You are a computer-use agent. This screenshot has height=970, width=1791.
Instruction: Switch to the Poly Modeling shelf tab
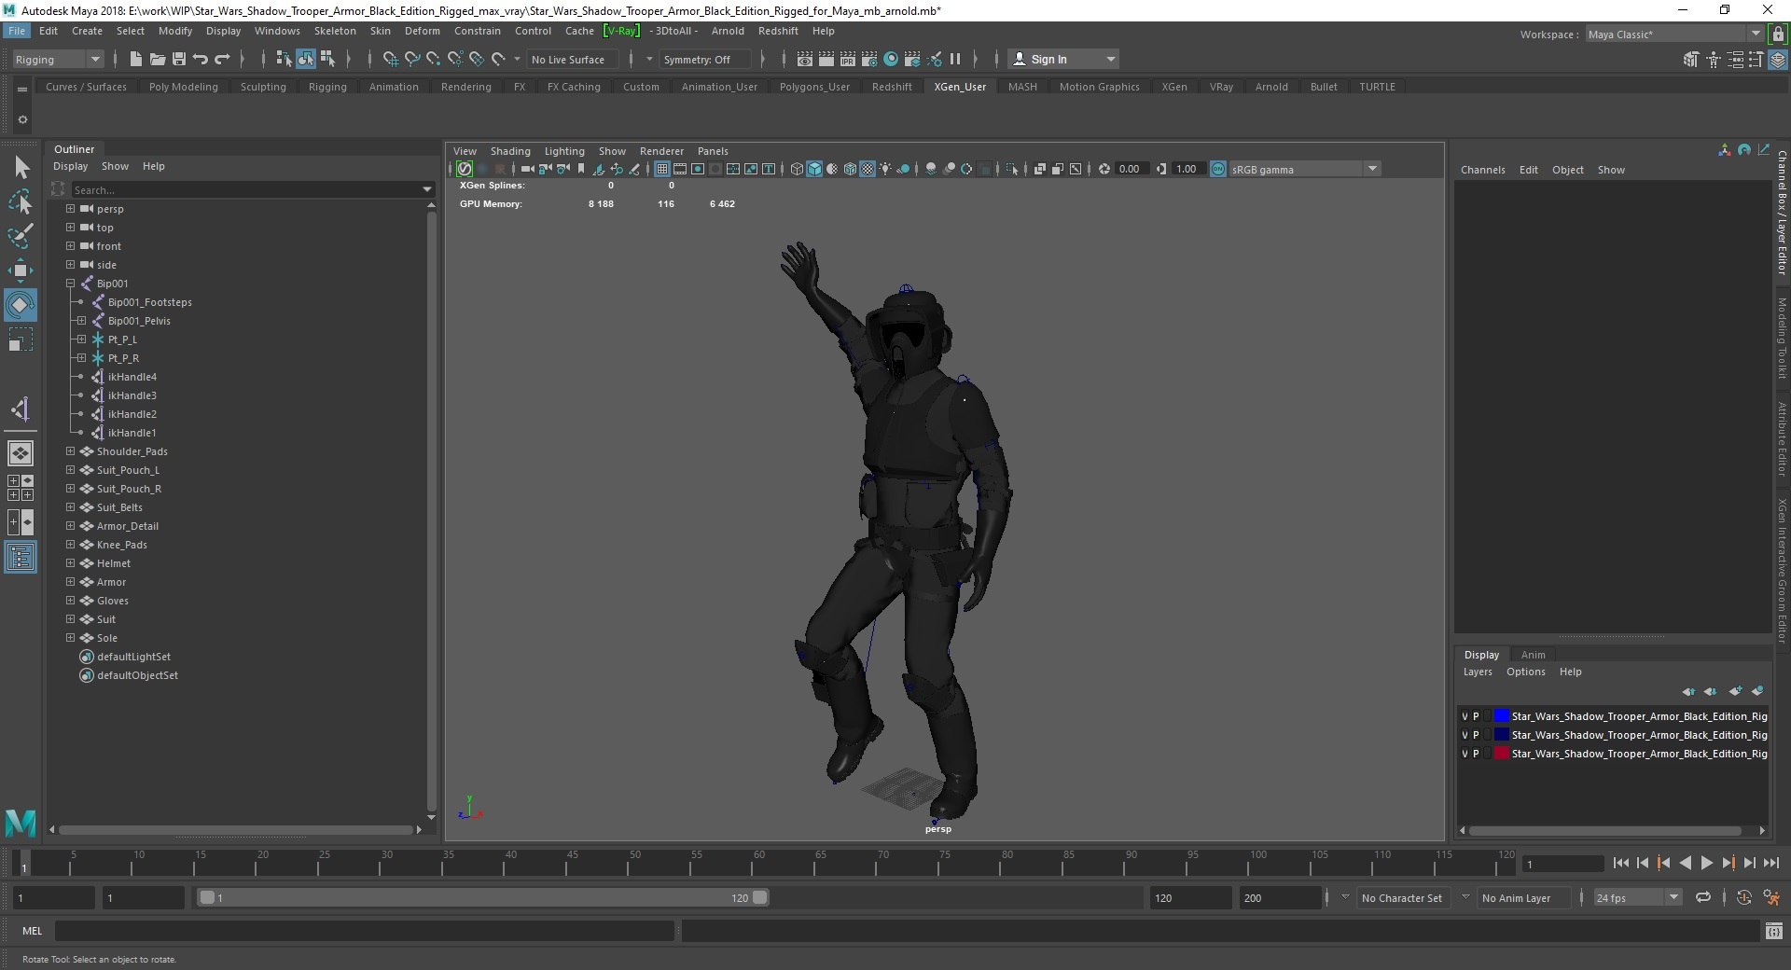[x=183, y=87]
